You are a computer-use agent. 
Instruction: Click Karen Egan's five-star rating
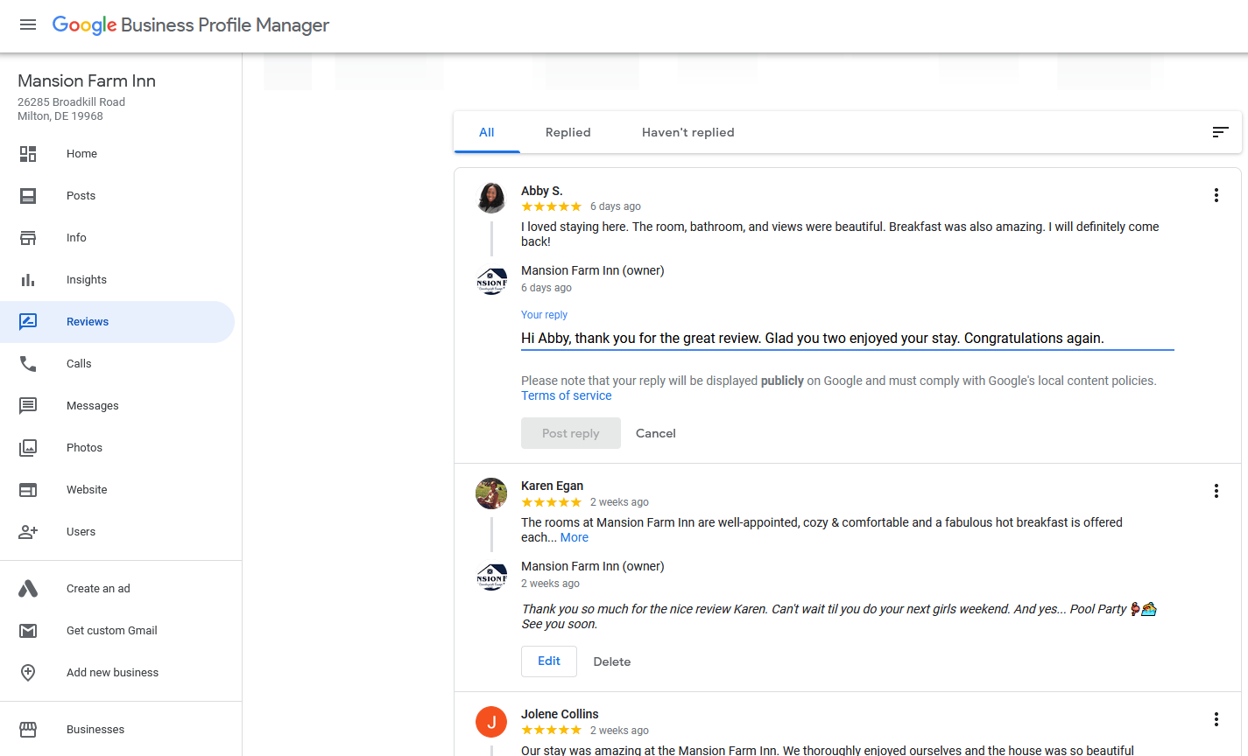coord(551,502)
